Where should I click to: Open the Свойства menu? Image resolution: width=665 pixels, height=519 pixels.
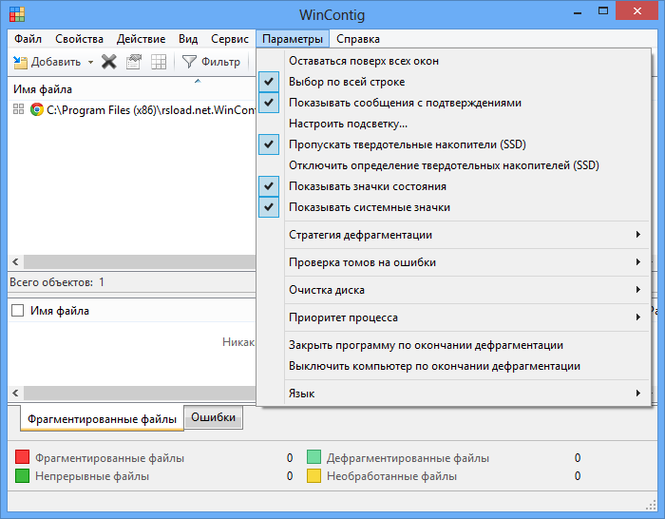(x=79, y=39)
